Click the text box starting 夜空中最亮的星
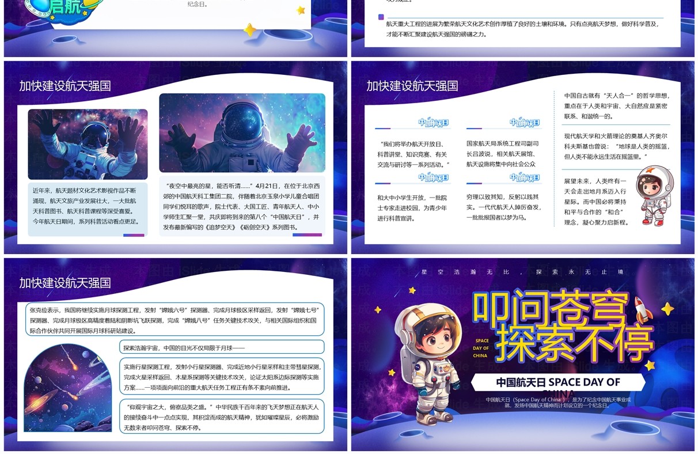 click(x=242, y=207)
